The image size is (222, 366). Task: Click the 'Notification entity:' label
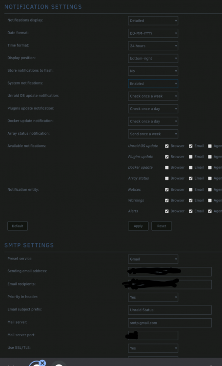coord(23,189)
